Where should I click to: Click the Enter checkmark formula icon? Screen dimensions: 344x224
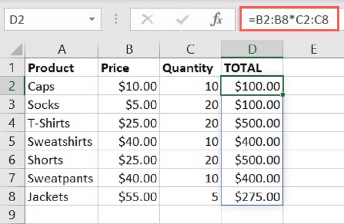click(182, 20)
